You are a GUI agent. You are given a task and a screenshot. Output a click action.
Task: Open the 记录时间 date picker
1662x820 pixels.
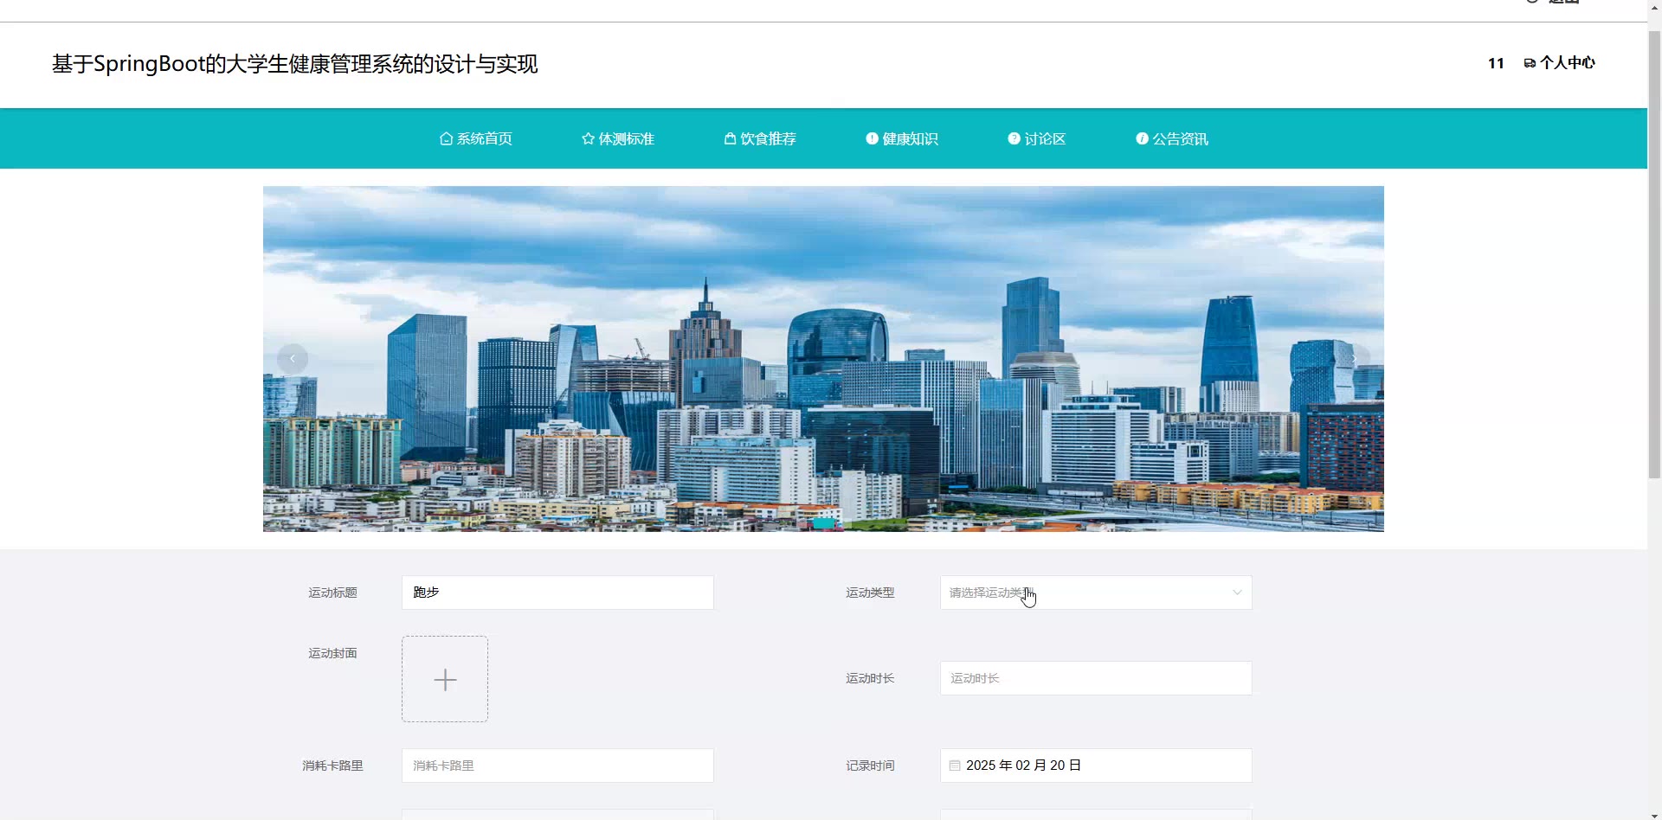click(1095, 766)
